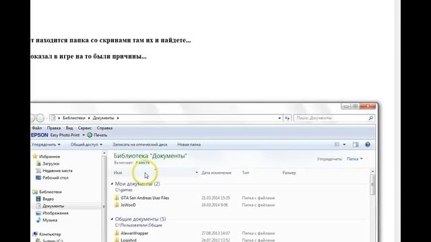Image resolution: width=431 pixels, height=242 pixels.
Task: Click Документы in the address breadcrumb
Action: (x=103, y=118)
